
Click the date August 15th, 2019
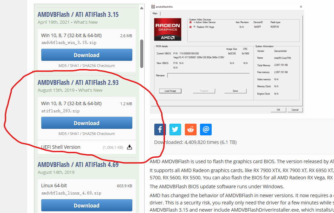(56, 90)
